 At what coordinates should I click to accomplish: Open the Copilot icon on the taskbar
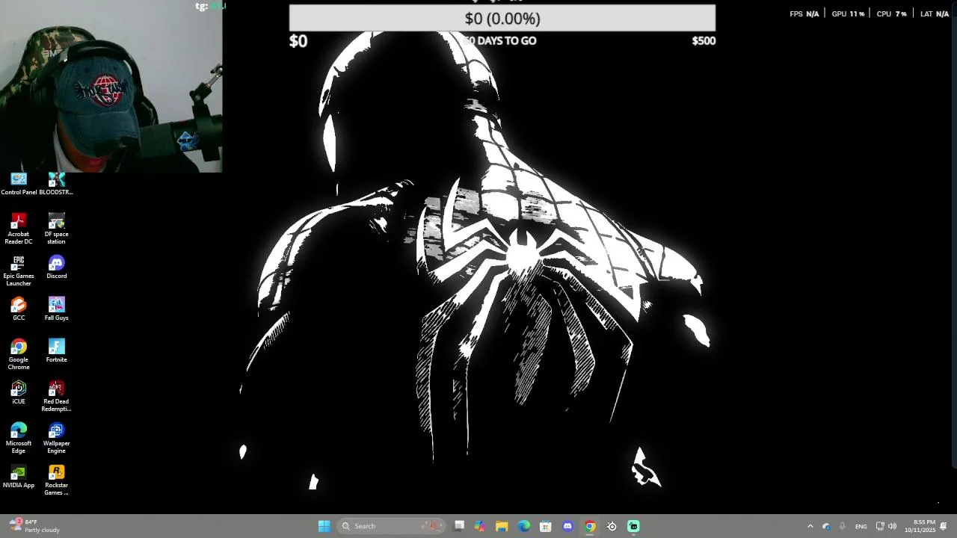pyautogui.click(x=480, y=526)
